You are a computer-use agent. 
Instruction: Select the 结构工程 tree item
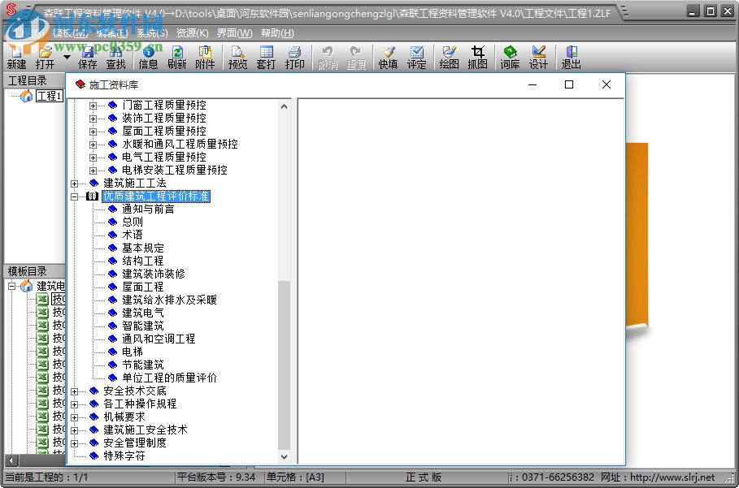(x=143, y=261)
